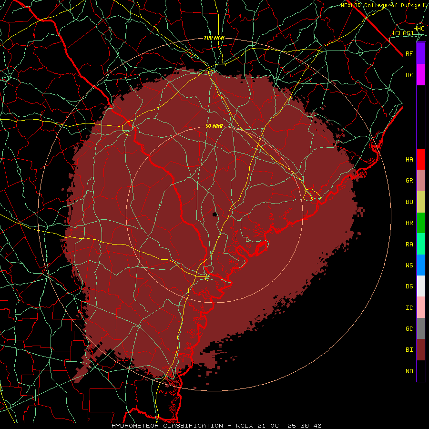Click the 21 OCT 25 date stamp
Viewport: 429px width, 429px height.
(276, 426)
